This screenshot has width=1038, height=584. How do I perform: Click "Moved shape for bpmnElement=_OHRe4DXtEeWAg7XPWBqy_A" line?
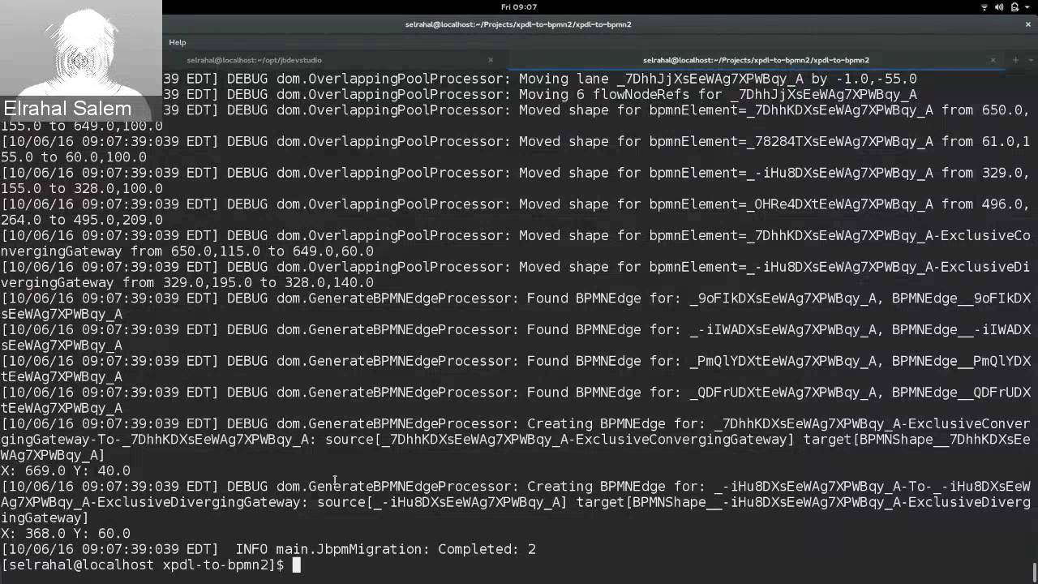[x=516, y=212]
